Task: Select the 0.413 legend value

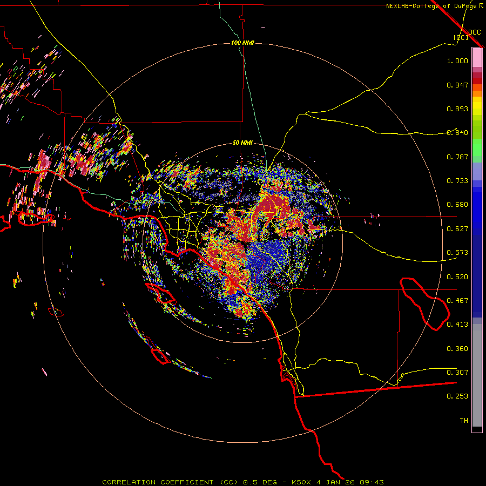Action: pyautogui.click(x=457, y=325)
